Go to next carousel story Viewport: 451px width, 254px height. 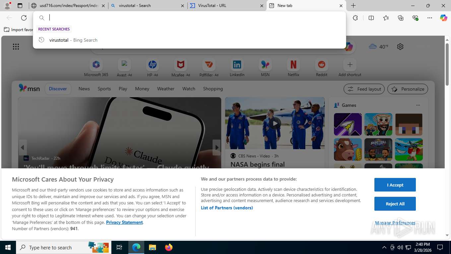217,148
